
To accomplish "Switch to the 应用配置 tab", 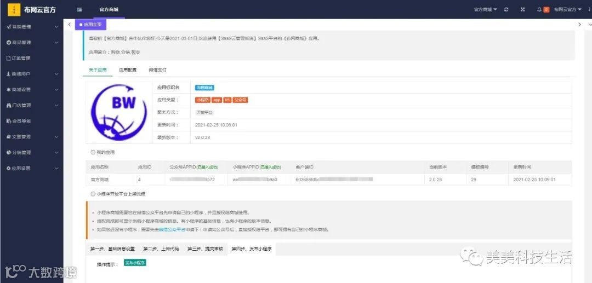I will tap(128, 70).
